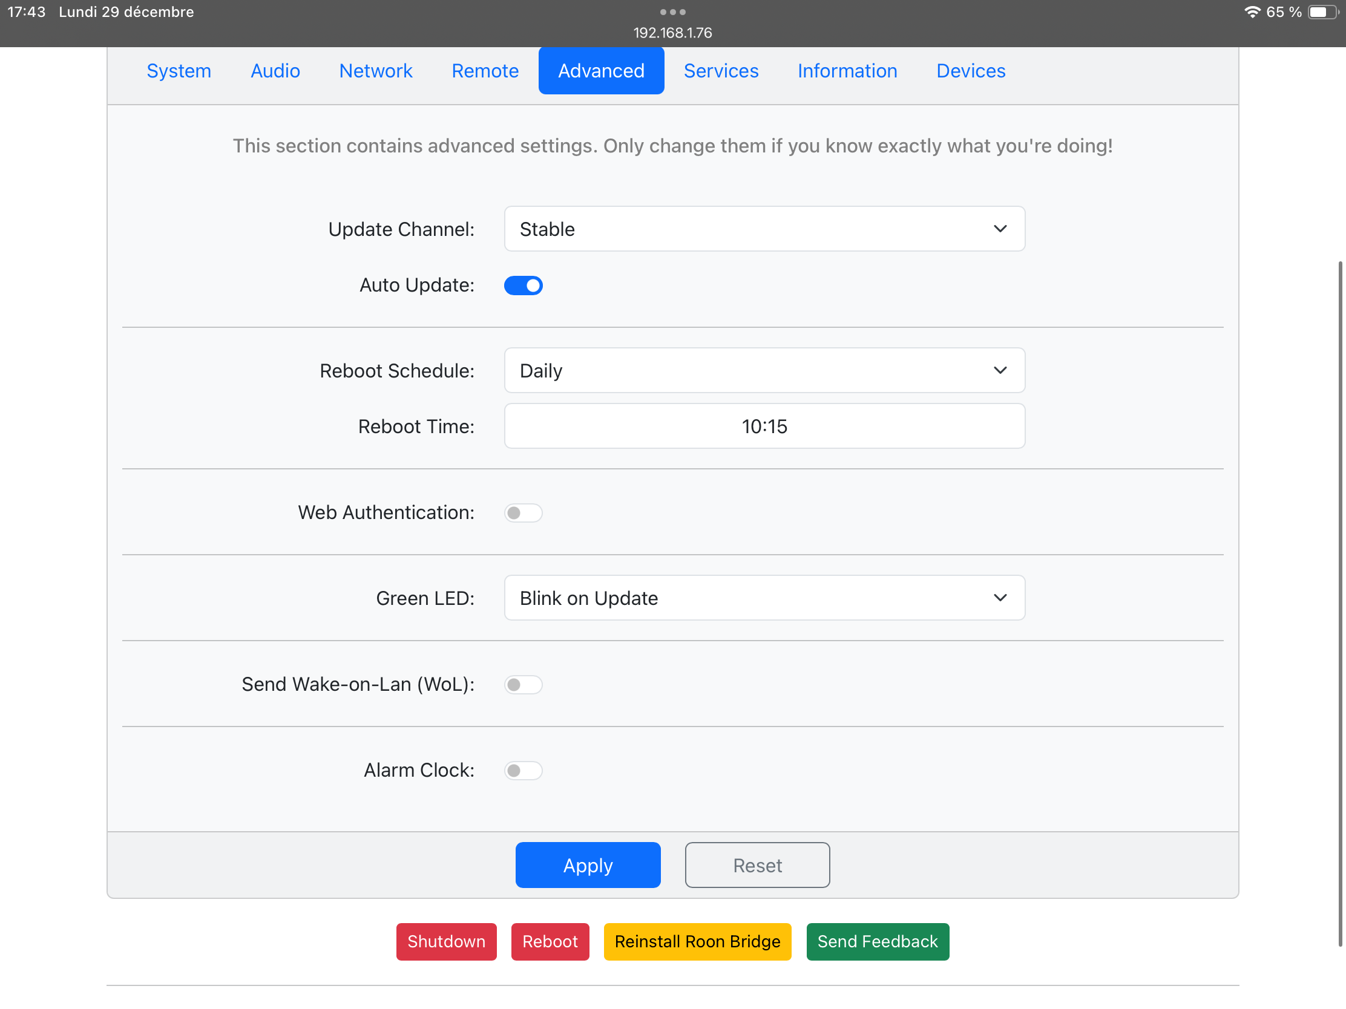Image resolution: width=1346 pixels, height=1009 pixels.
Task: Tap the battery icon in status bar
Action: (1322, 12)
